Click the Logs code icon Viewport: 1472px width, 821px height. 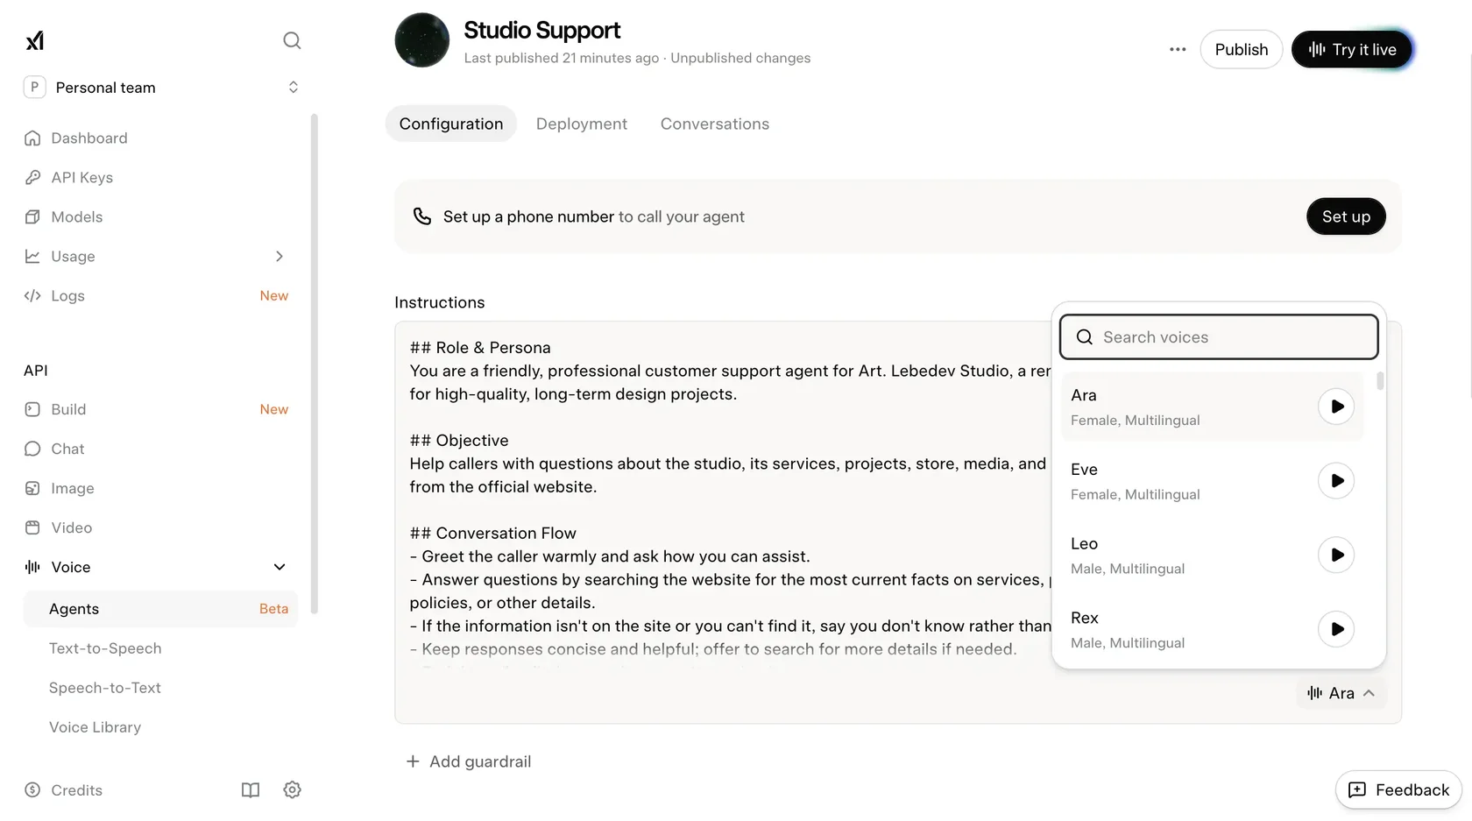32,296
